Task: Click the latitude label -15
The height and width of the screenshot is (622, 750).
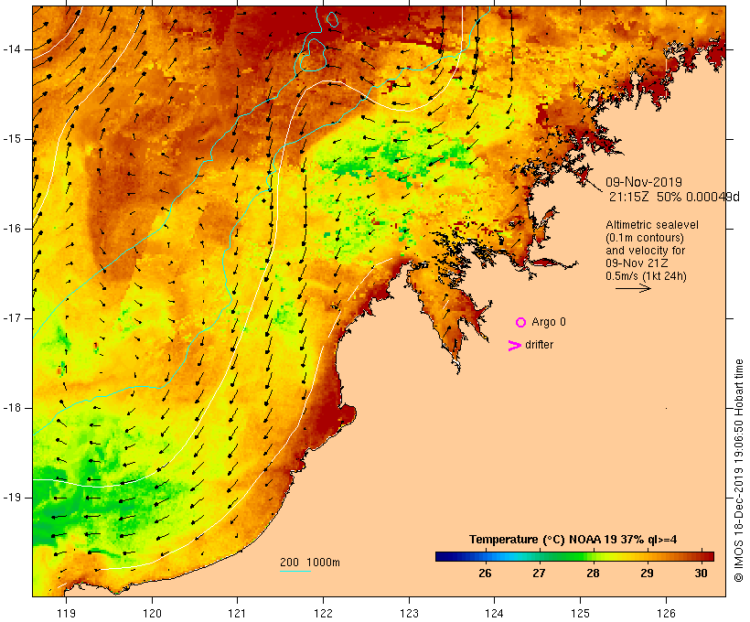Action: pos(12,139)
